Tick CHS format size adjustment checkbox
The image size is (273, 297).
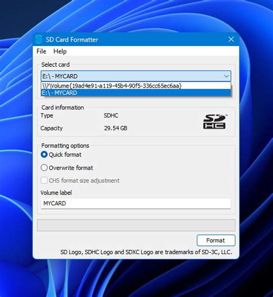point(44,181)
